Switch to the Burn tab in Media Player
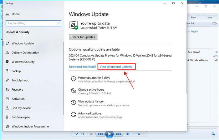 194,17
